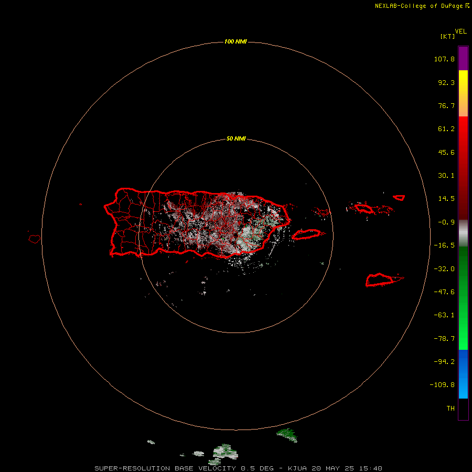Viewport: 472px width, 472px height.
Task: Click the TH legend label
Action: pos(450,409)
